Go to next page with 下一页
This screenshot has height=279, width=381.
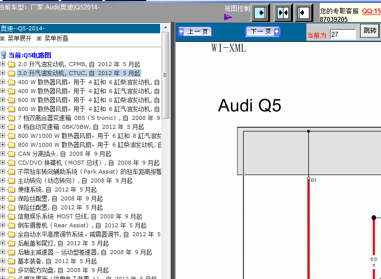(263, 31)
